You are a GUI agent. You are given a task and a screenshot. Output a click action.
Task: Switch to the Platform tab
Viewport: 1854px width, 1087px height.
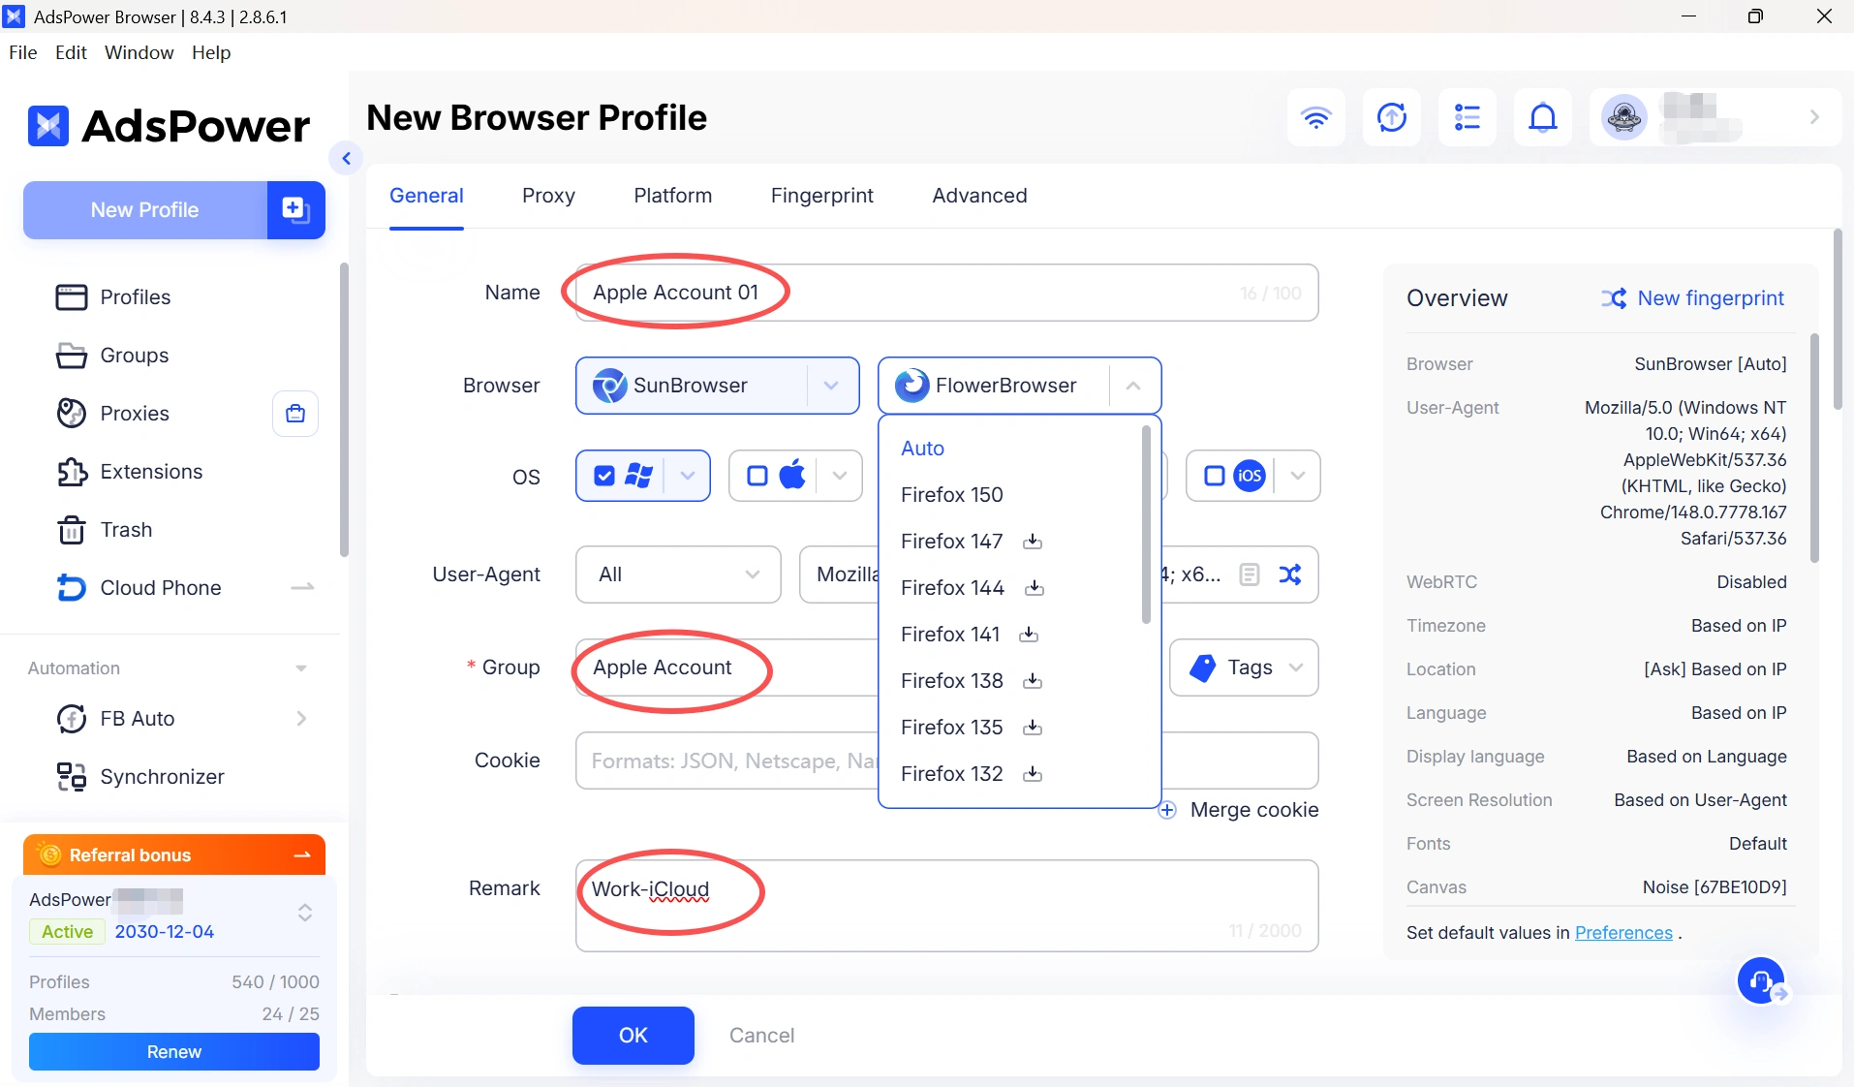pos(672,196)
